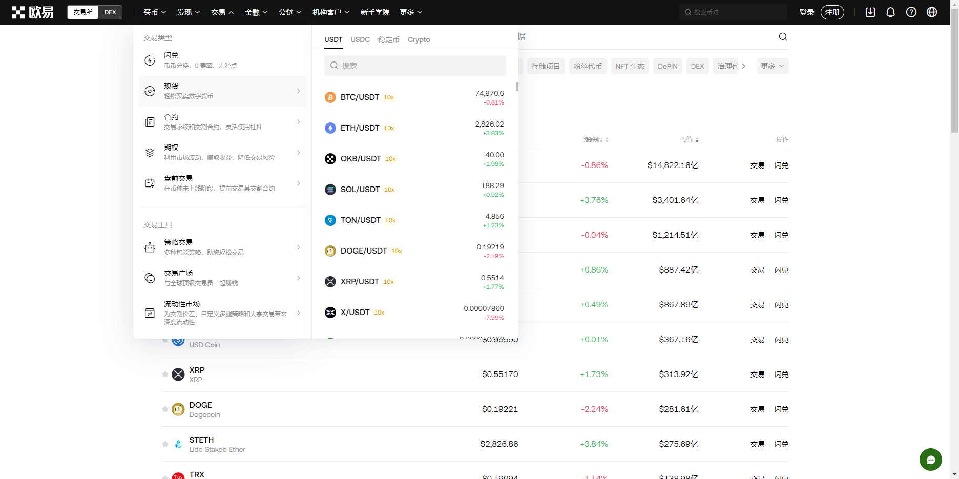Expand the 买币 menu
The image size is (959, 479).
point(155,12)
